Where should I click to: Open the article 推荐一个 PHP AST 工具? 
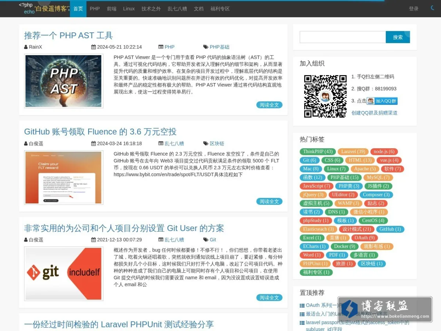(68, 35)
